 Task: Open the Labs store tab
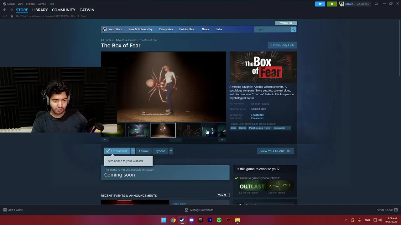(x=219, y=29)
